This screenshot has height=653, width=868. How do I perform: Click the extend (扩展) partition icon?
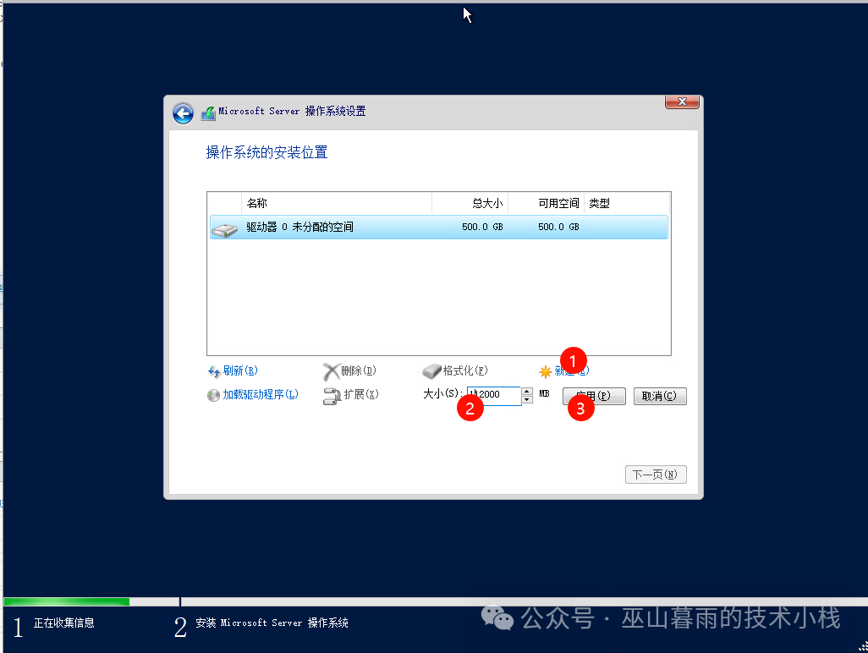click(x=332, y=396)
